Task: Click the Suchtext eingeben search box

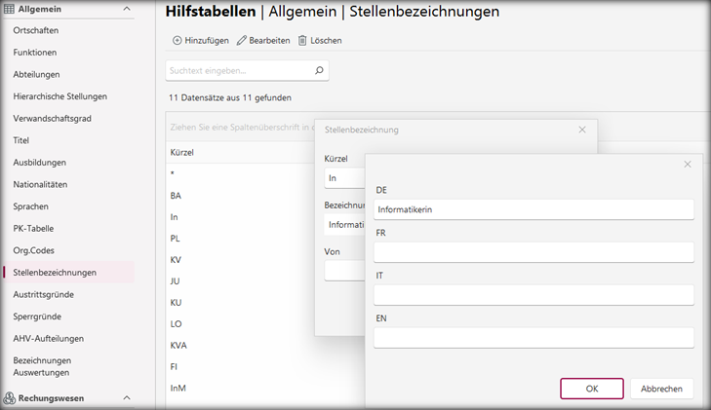Action: 239,71
